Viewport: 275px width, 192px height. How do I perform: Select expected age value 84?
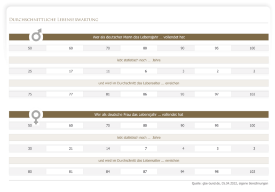[x=108, y=172]
